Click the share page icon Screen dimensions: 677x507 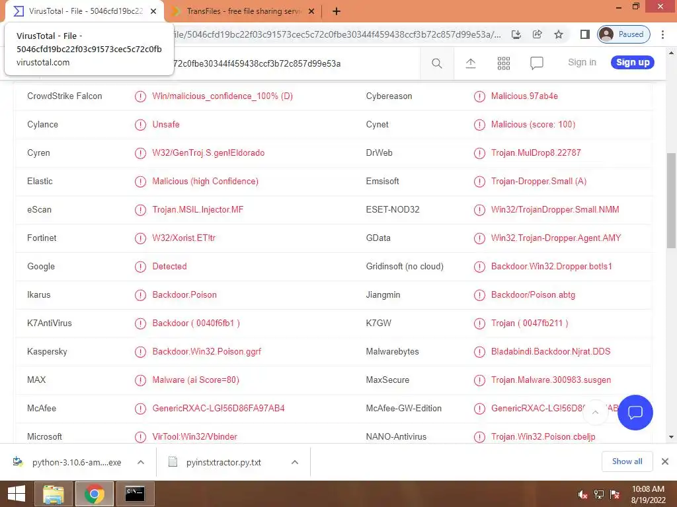tap(537, 34)
